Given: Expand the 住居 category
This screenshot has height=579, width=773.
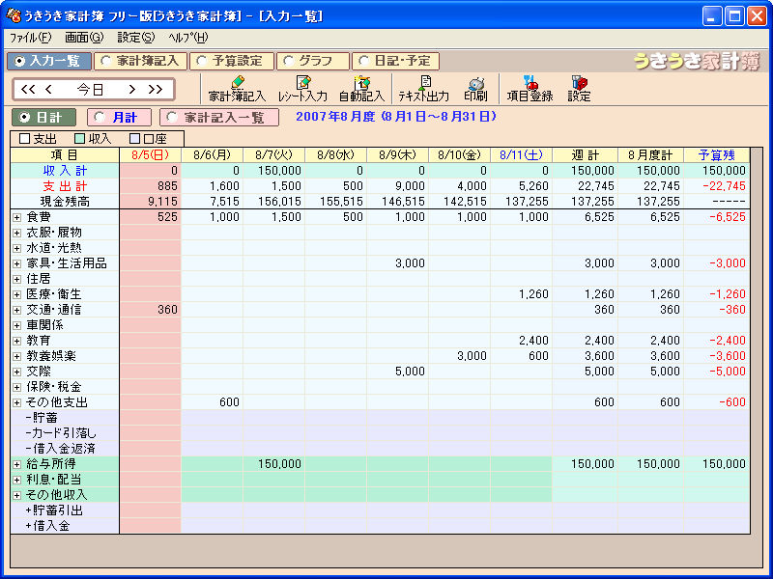Looking at the screenshot, I should (16, 279).
